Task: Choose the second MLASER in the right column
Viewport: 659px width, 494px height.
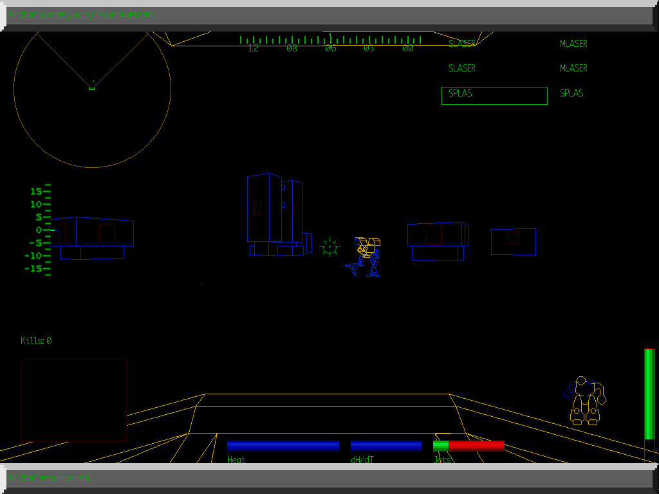Action: [x=573, y=68]
